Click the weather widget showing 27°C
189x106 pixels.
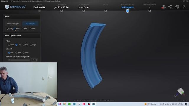coord(150,104)
